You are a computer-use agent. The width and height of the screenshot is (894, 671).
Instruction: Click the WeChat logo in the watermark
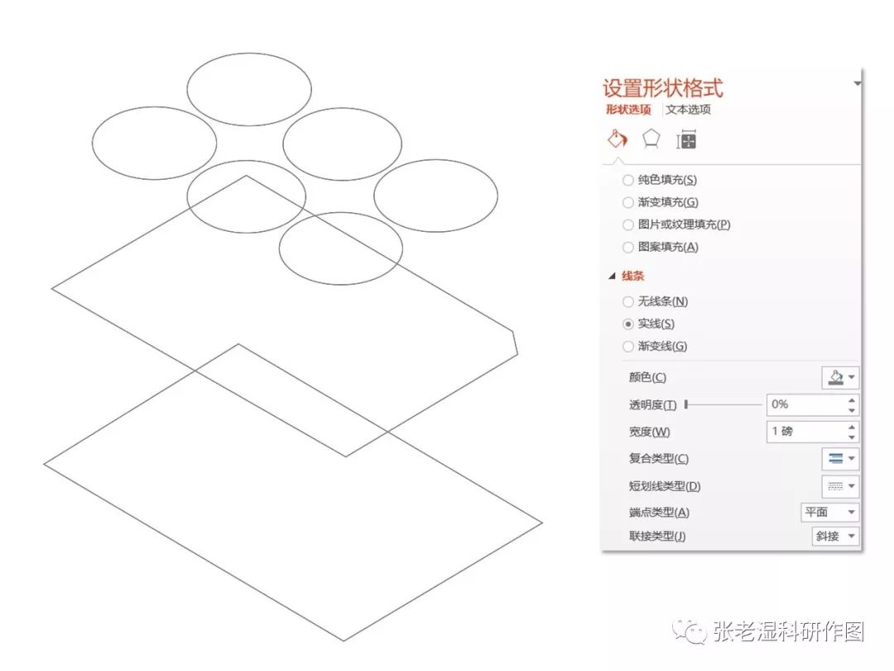click(690, 631)
